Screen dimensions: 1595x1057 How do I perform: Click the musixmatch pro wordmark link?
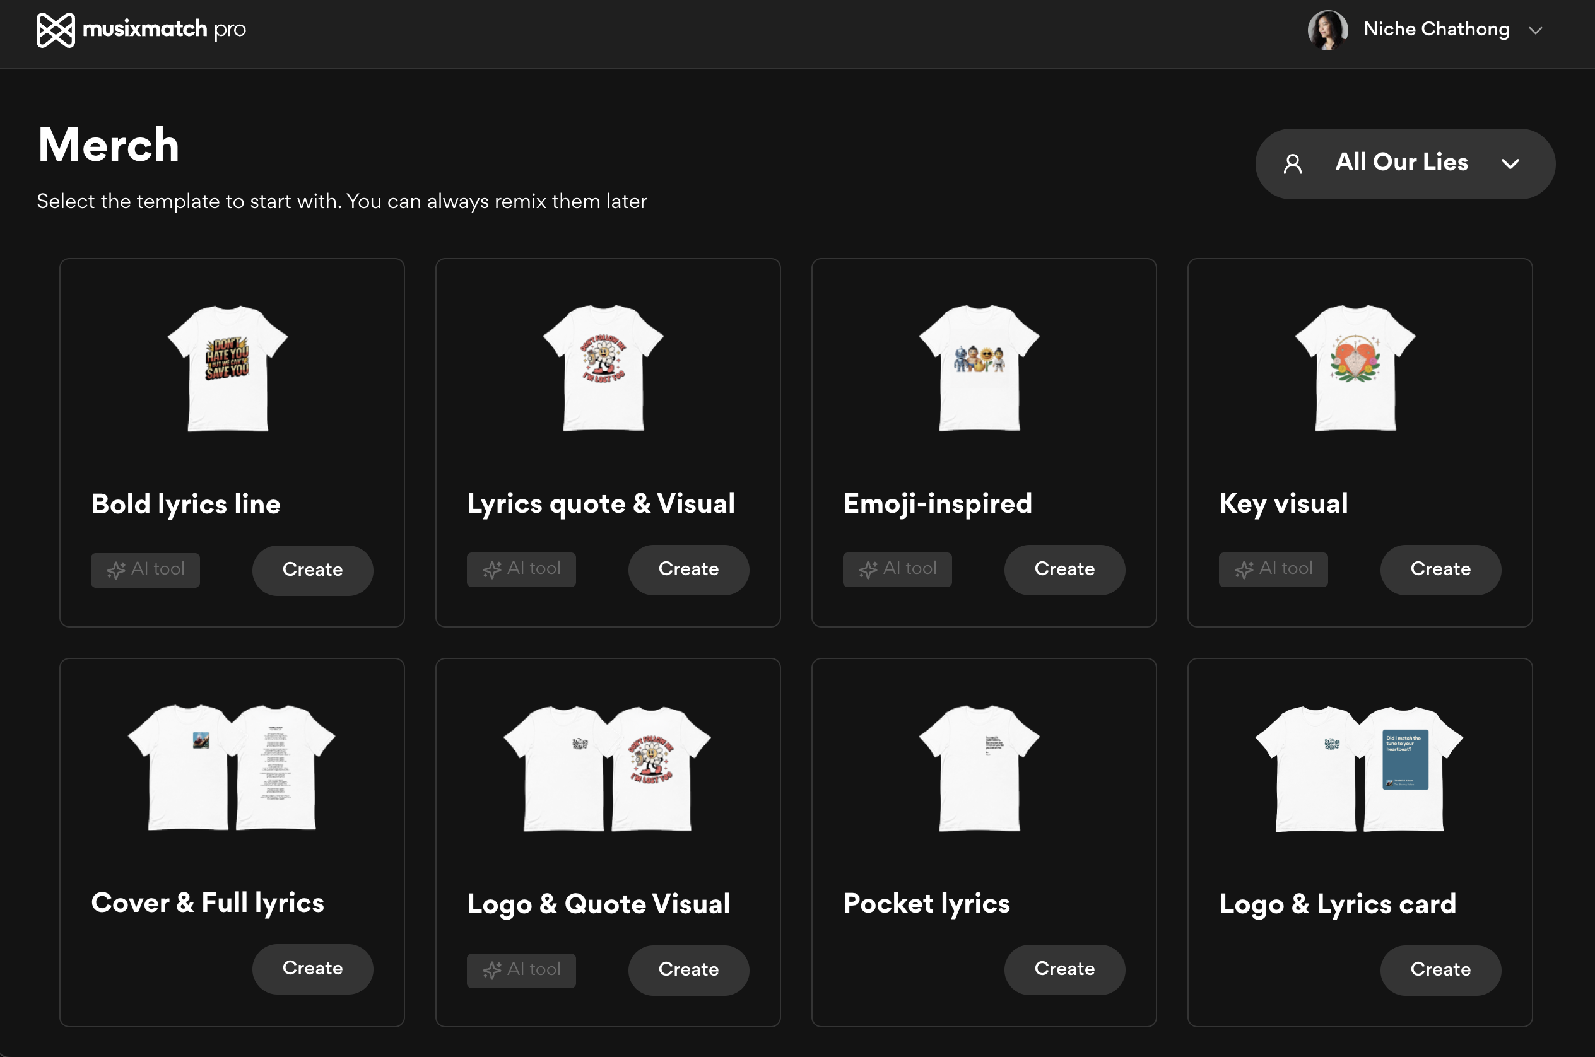[164, 29]
